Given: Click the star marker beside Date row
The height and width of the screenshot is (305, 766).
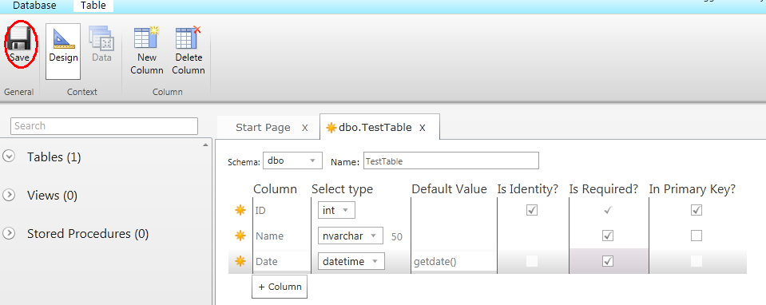Looking at the screenshot, I should 240,262.
